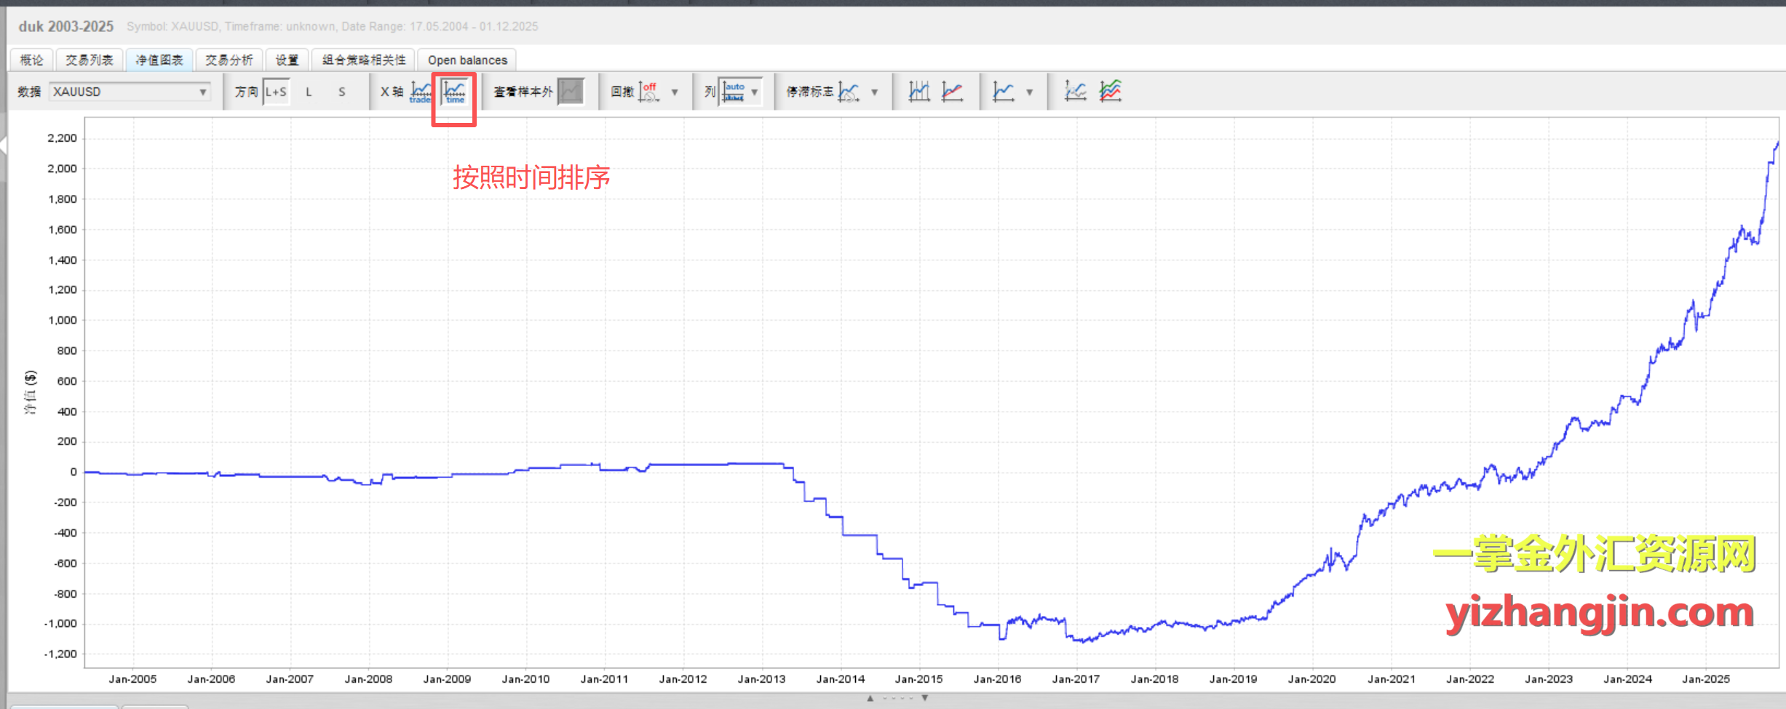The height and width of the screenshot is (709, 1786).
Task: Expand the drawdown (回撤) dropdown arrow
Action: click(675, 92)
